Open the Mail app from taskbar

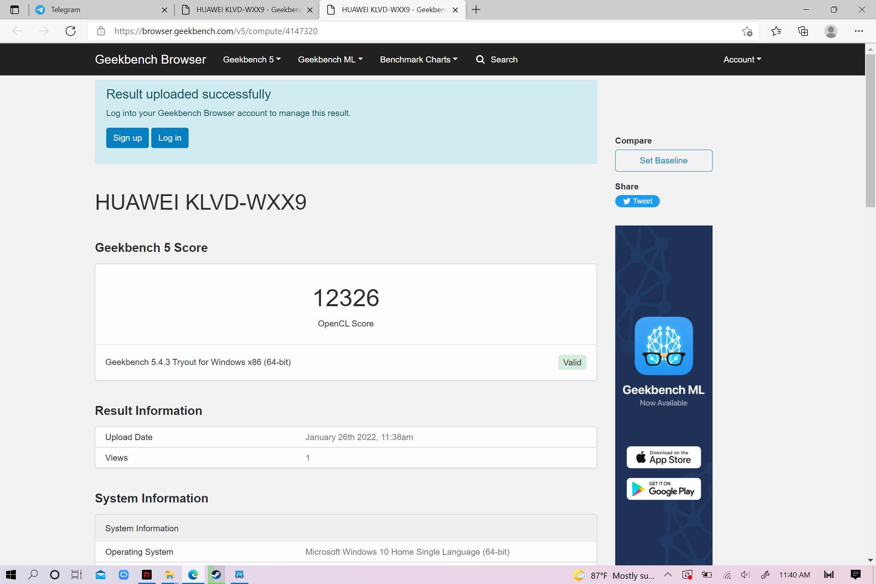(x=101, y=575)
